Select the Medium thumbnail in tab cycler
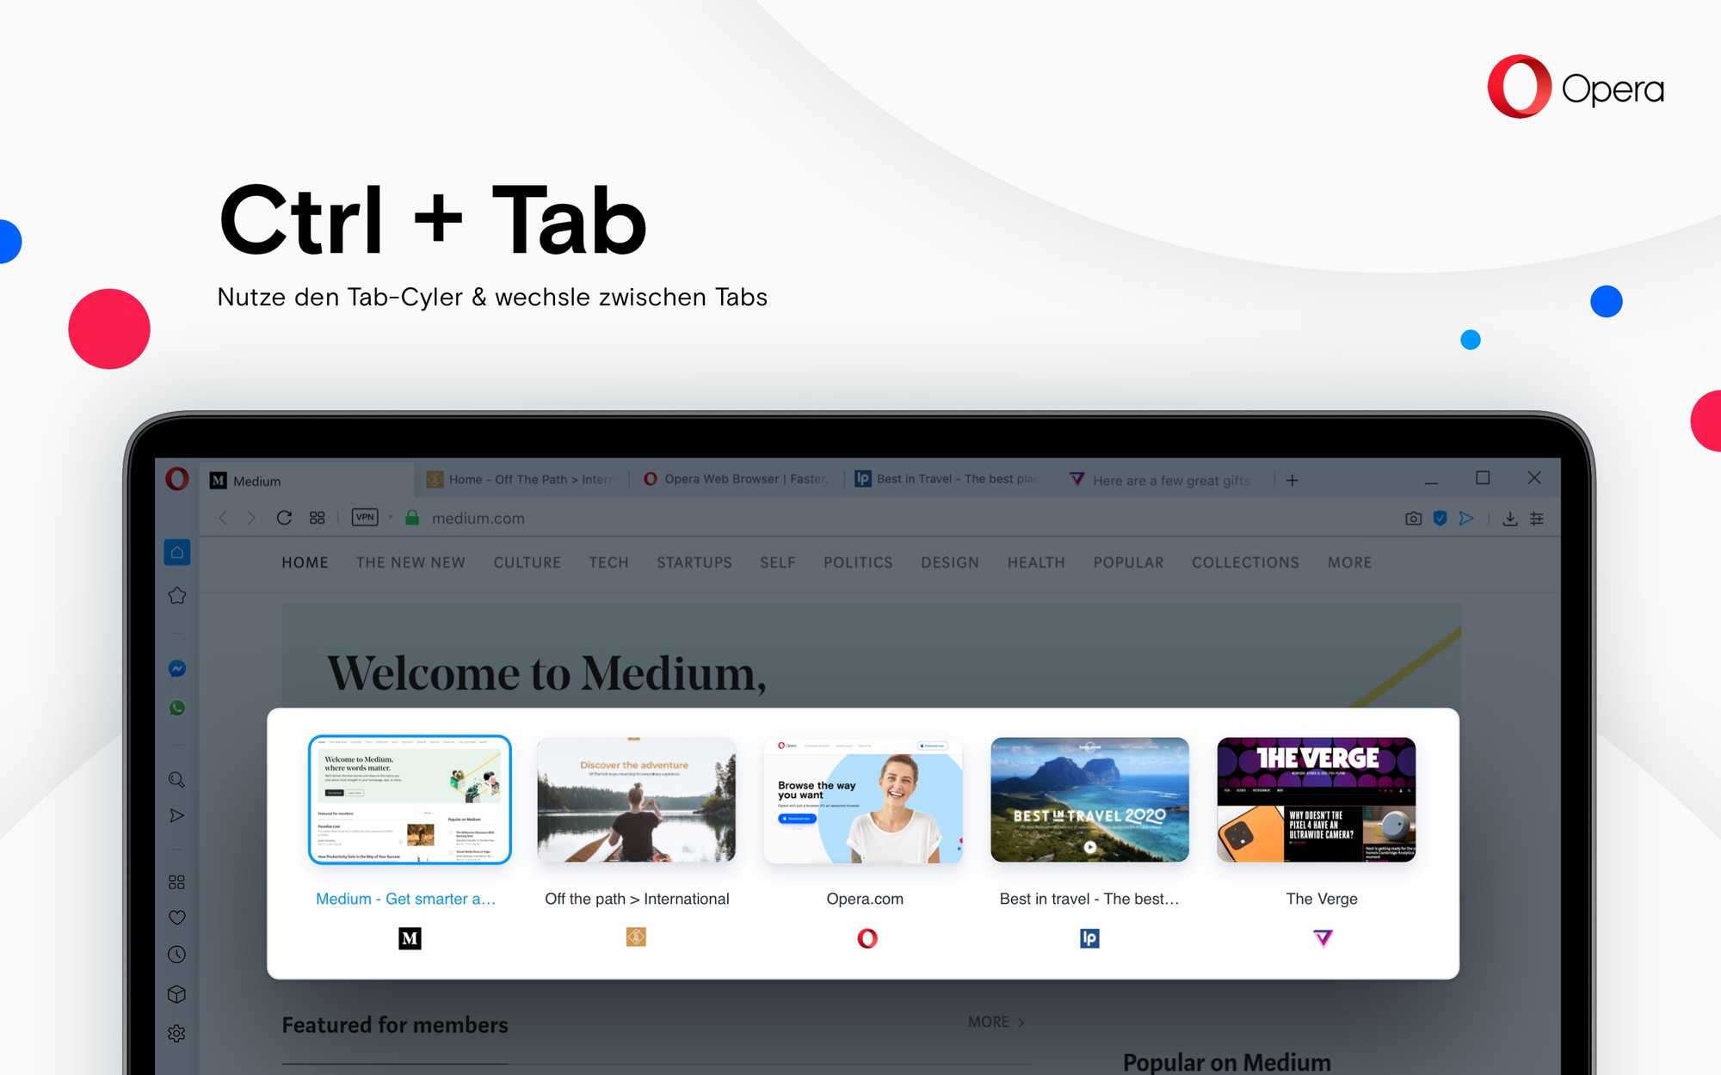 click(410, 800)
